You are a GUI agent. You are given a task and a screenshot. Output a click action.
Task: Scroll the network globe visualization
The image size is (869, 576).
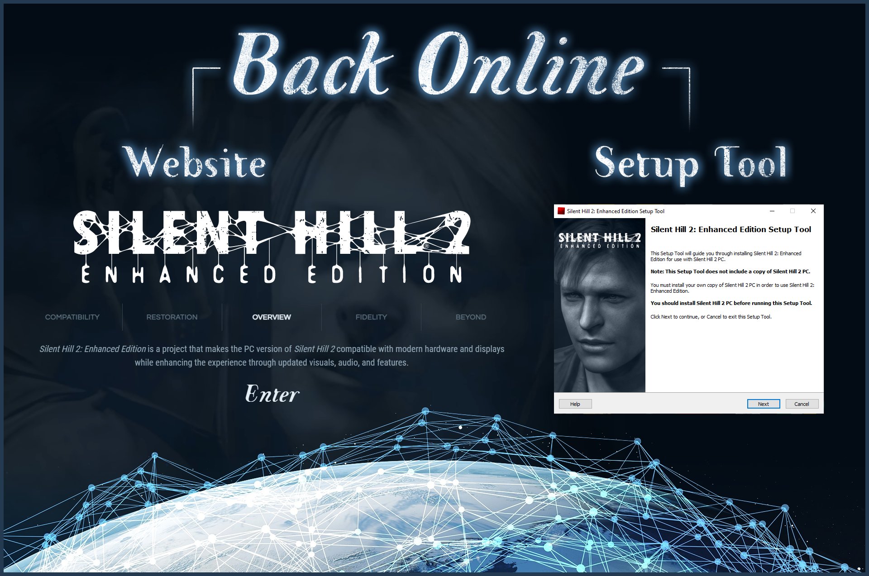[x=434, y=501]
